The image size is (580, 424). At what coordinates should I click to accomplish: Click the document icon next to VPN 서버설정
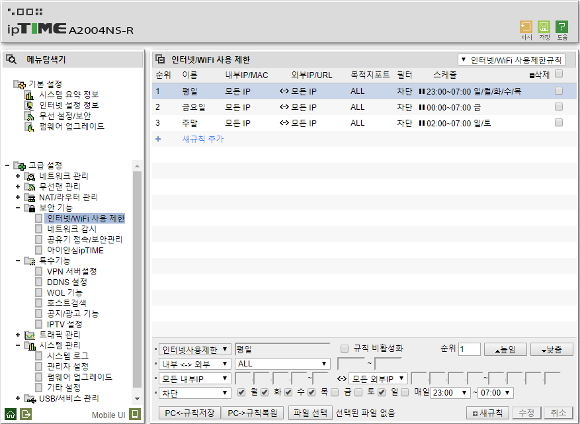(39, 272)
